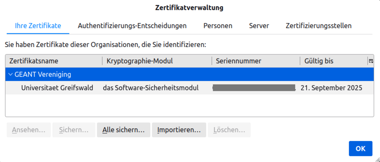Screen dimensions: 380x162
Task: Show the Zertifizierungsstellen tab
Action: 319,26
